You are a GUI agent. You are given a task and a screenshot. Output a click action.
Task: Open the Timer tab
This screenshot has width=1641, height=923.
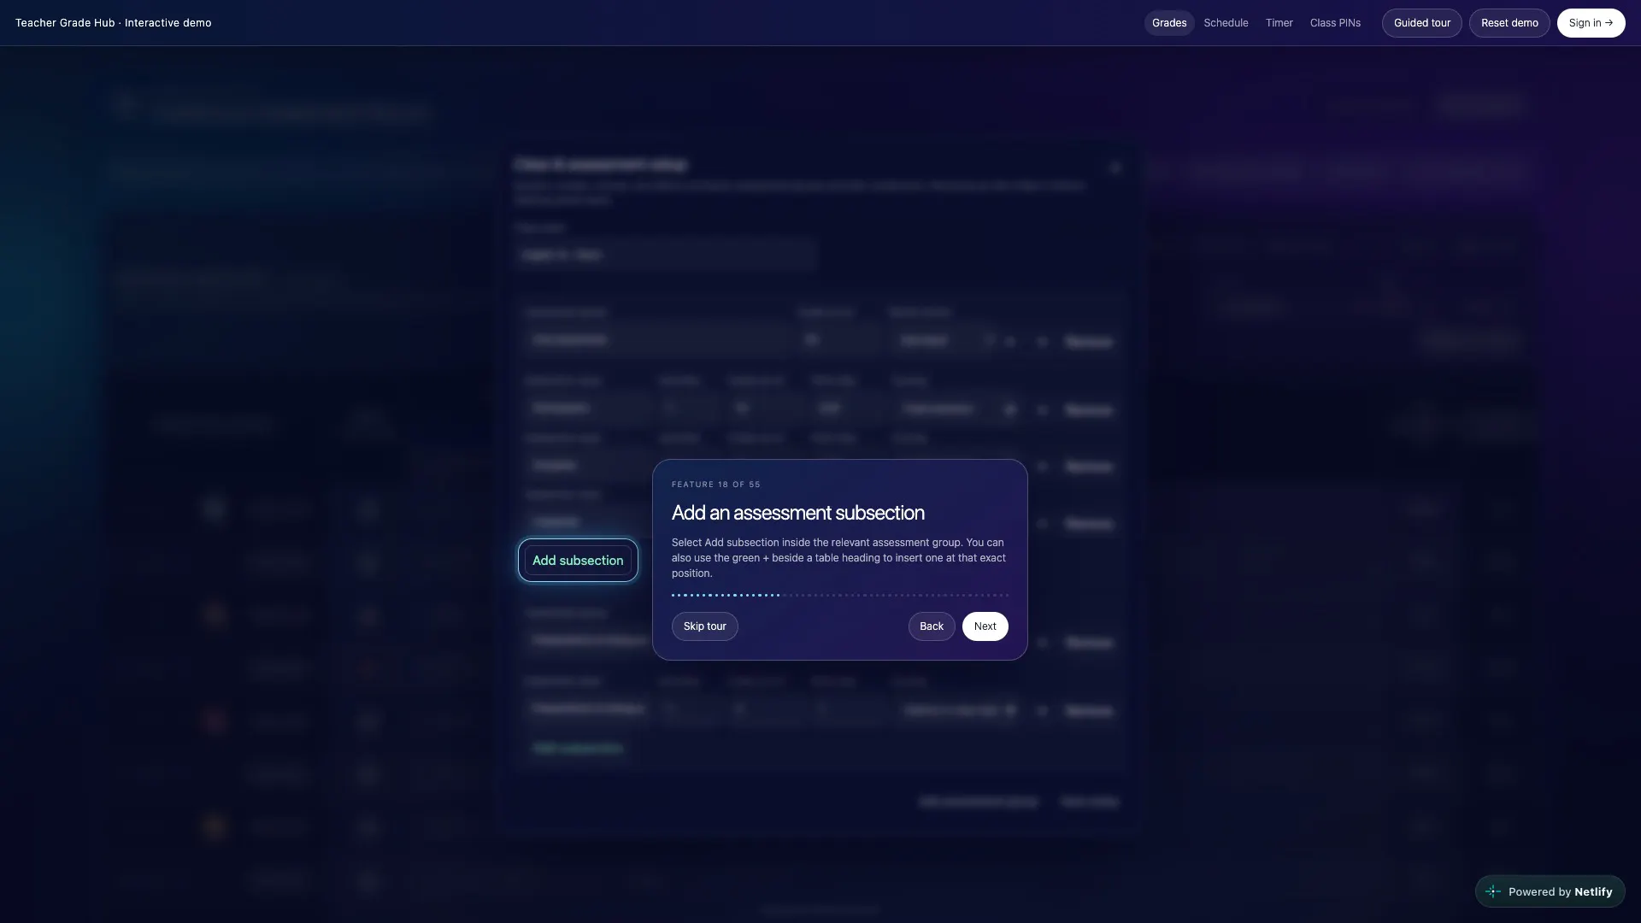point(1279,23)
